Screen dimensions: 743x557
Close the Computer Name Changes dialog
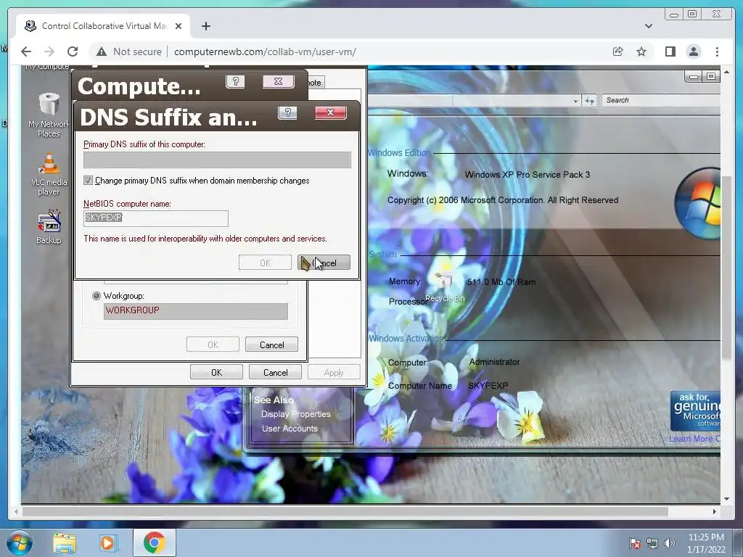click(278, 82)
